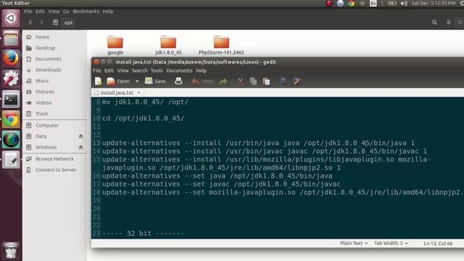Redo the last action with green arrow
Image resolution: width=464 pixels, height=261 pixels.
[x=223, y=81]
